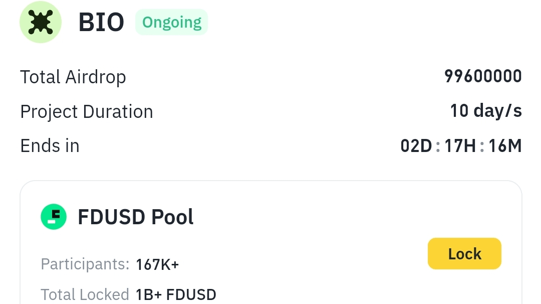
Task: Open the FDUSD Pool heading
Action: 135,217
